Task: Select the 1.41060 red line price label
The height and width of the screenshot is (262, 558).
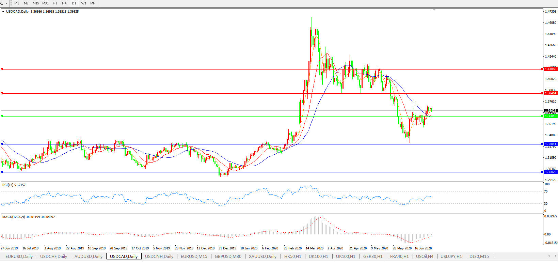Action: 551,69
